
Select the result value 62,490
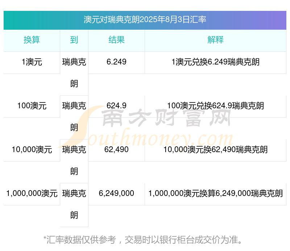click(116, 150)
